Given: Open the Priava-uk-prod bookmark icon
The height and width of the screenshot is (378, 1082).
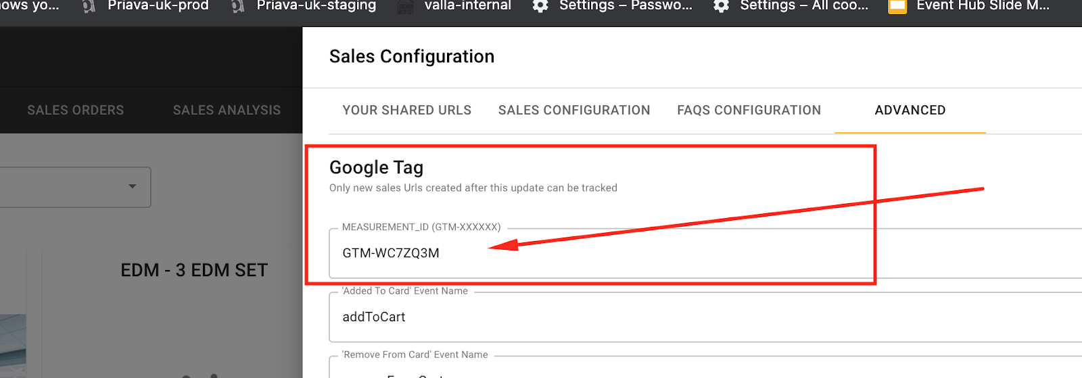Looking at the screenshot, I should (x=89, y=6).
